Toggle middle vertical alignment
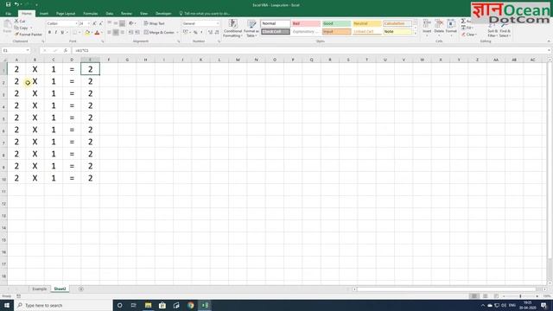 point(116,23)
